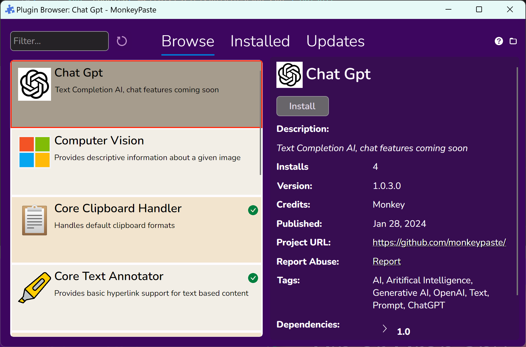This screenshot has height=347, width=526.
Task: Focus the Filter search field
Action: pyautogui.click(x=59, y=41)
